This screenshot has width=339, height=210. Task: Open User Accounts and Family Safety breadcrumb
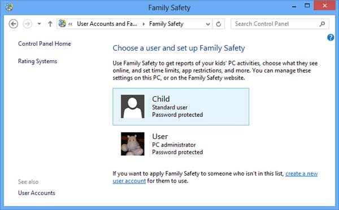point(107,24)
